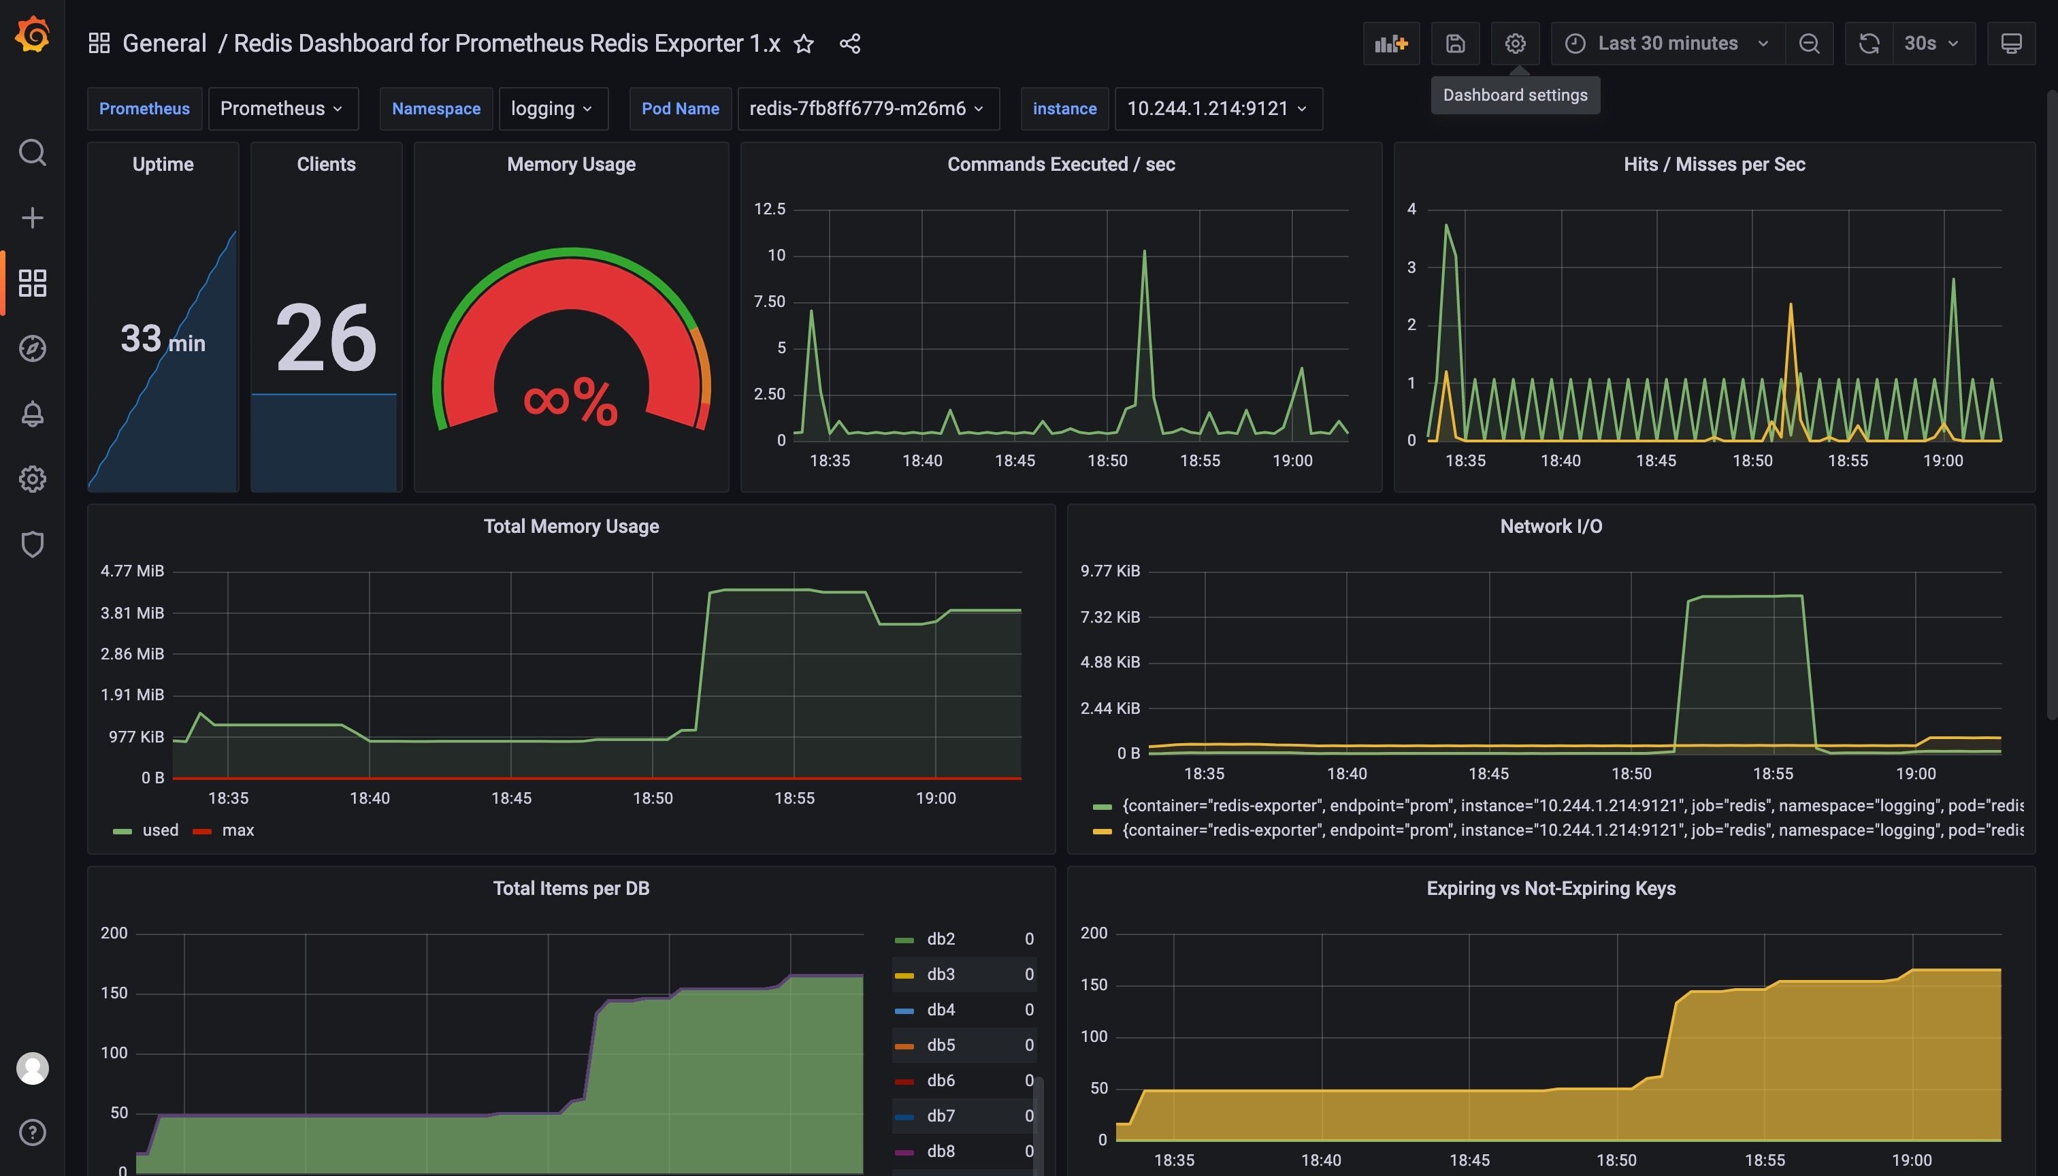
Task: Toggle the 'used' series in memory legend
Action: coord(160,830)
